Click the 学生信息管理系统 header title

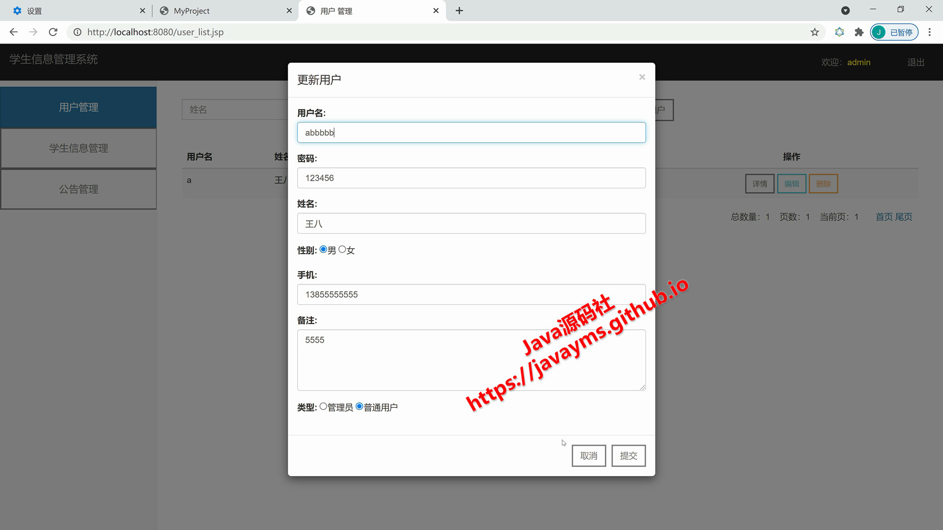(54, 59)
